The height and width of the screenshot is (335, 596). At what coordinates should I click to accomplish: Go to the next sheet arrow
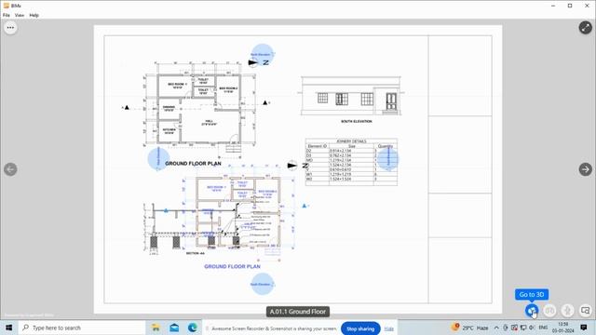[586, 169]
